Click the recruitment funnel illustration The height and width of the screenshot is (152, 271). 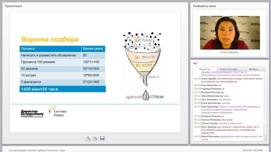tap(144, 66)
